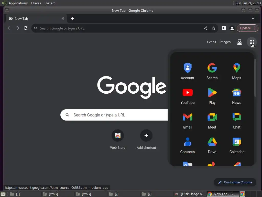Reload the current page
Image resolution: width=262 pixels, height=197 pixels.
click(x=26, y=28)
